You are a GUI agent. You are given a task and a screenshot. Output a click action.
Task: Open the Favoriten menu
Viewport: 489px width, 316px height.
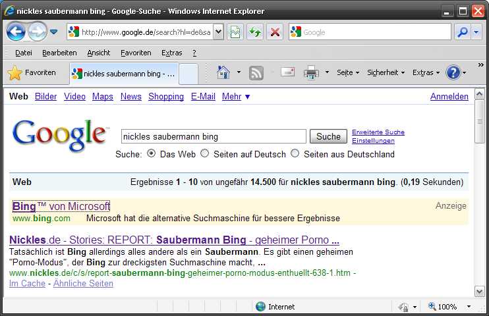pos(136,53)
